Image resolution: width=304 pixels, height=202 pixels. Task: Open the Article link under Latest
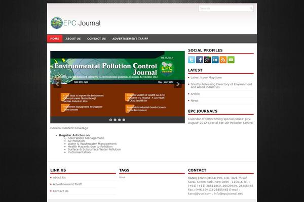195,94
